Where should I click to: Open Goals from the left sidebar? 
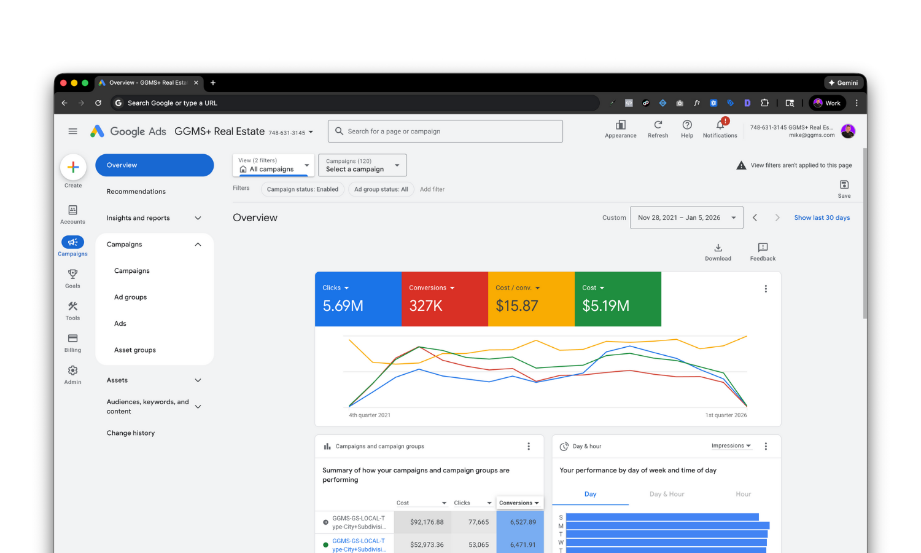tap(72, 278)
